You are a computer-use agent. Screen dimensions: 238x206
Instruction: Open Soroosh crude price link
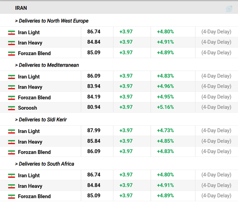(27, 108)
